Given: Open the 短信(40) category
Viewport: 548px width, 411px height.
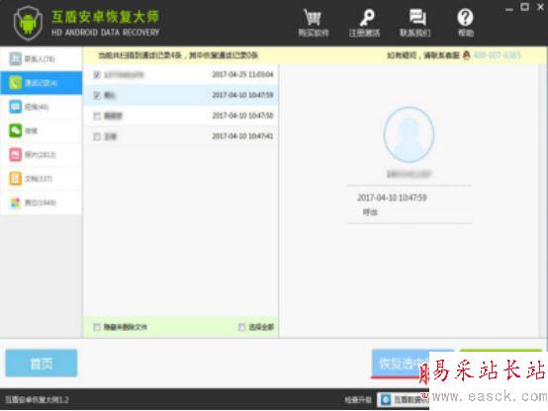Looking at the screenshot, I should coord(42,107).
